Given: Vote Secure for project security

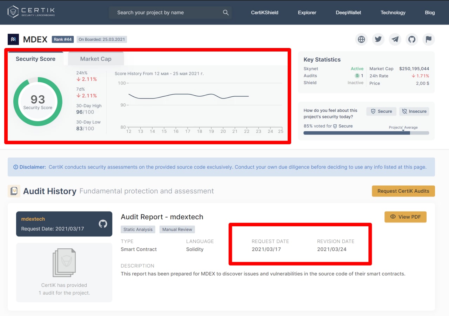Looking at the screenshot, I should (x=381, y=111).
